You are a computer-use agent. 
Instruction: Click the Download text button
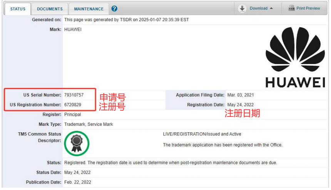tap(259, 8)
